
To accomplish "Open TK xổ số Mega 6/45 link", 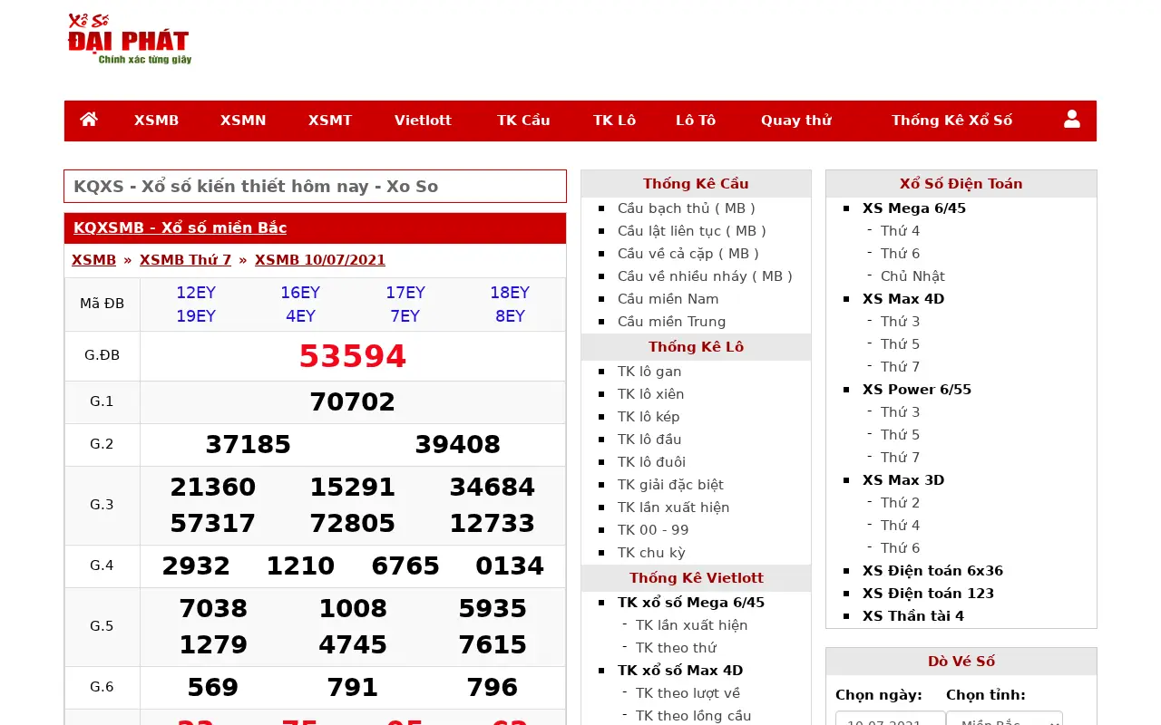I will 691,603.
